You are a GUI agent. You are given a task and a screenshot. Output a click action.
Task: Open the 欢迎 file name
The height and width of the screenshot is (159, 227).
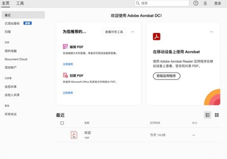[x=87, y=133]
